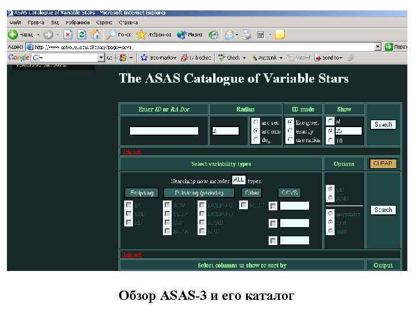Viewport: 416px width, 312px height.
Task: Open Forward button history dropdown arrow
Action: [x=57, y=35]
